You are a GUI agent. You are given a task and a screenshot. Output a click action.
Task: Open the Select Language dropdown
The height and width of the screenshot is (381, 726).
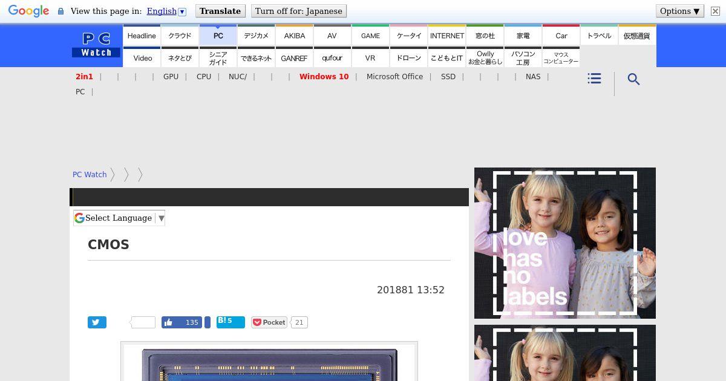(x=119, y=218)
